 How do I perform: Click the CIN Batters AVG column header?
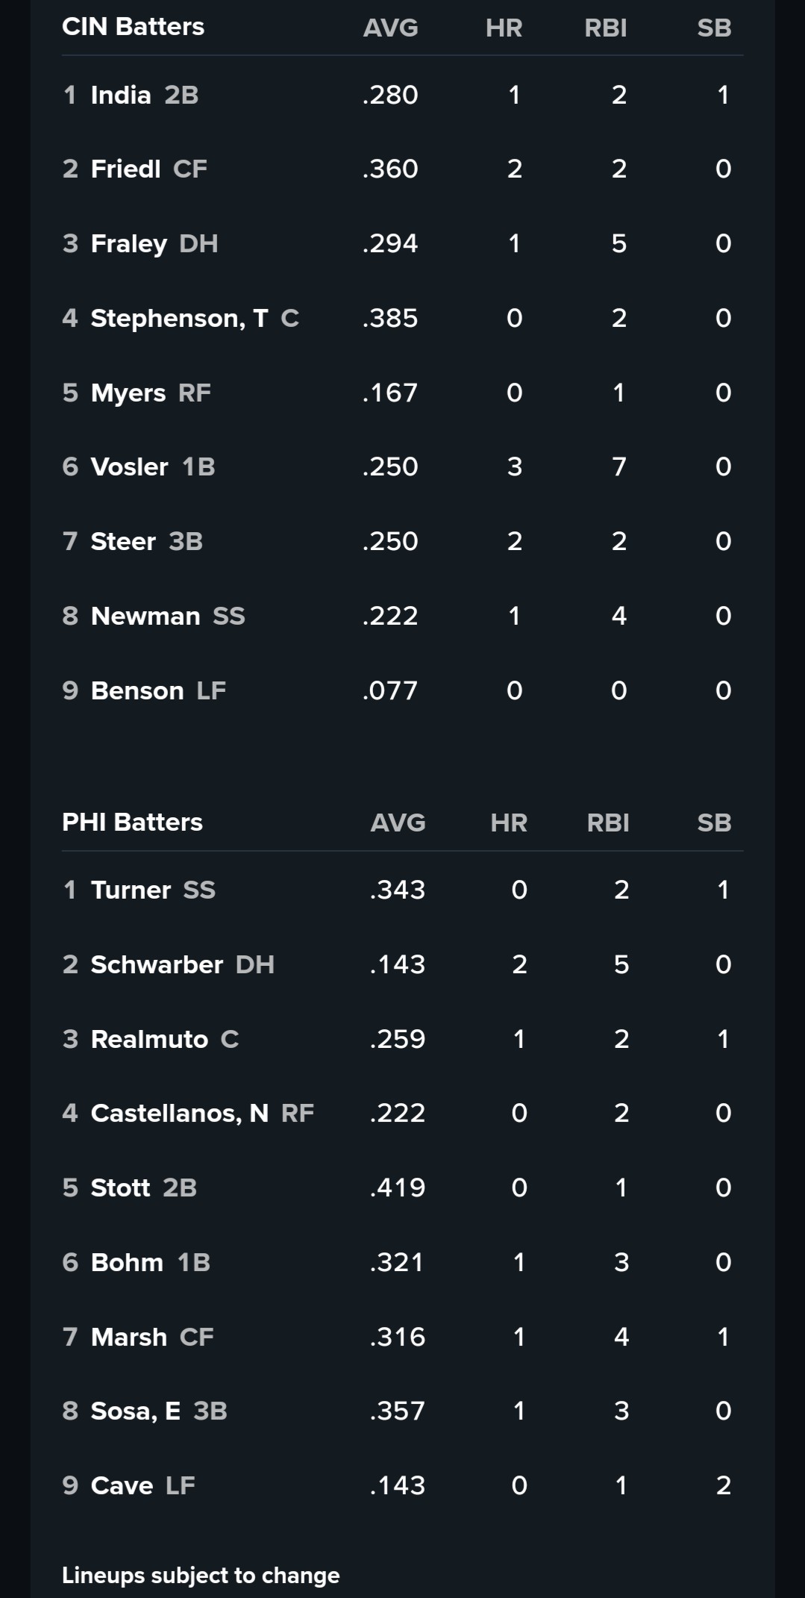(390, 28)
